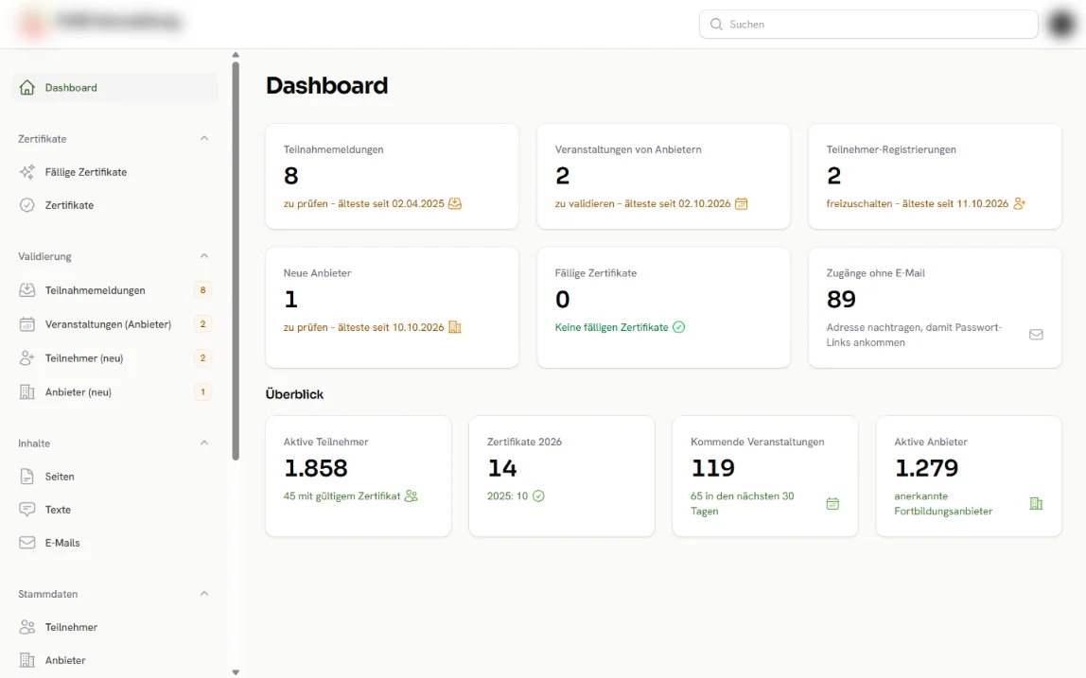Open the Teilnehmer-Registrierungen card
This screenshot has width=1086, height=678.
click(x=935, y=177)
